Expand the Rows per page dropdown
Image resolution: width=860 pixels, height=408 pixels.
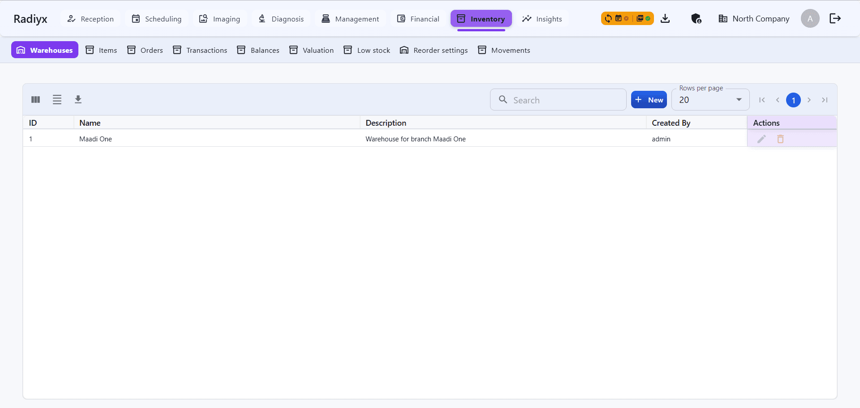[710, 100]
